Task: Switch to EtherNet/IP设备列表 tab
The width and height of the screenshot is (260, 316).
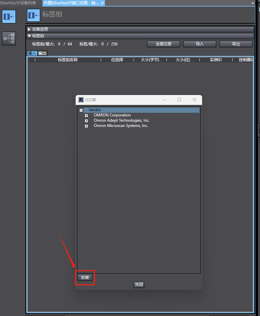Action: [x=18, y=3]
